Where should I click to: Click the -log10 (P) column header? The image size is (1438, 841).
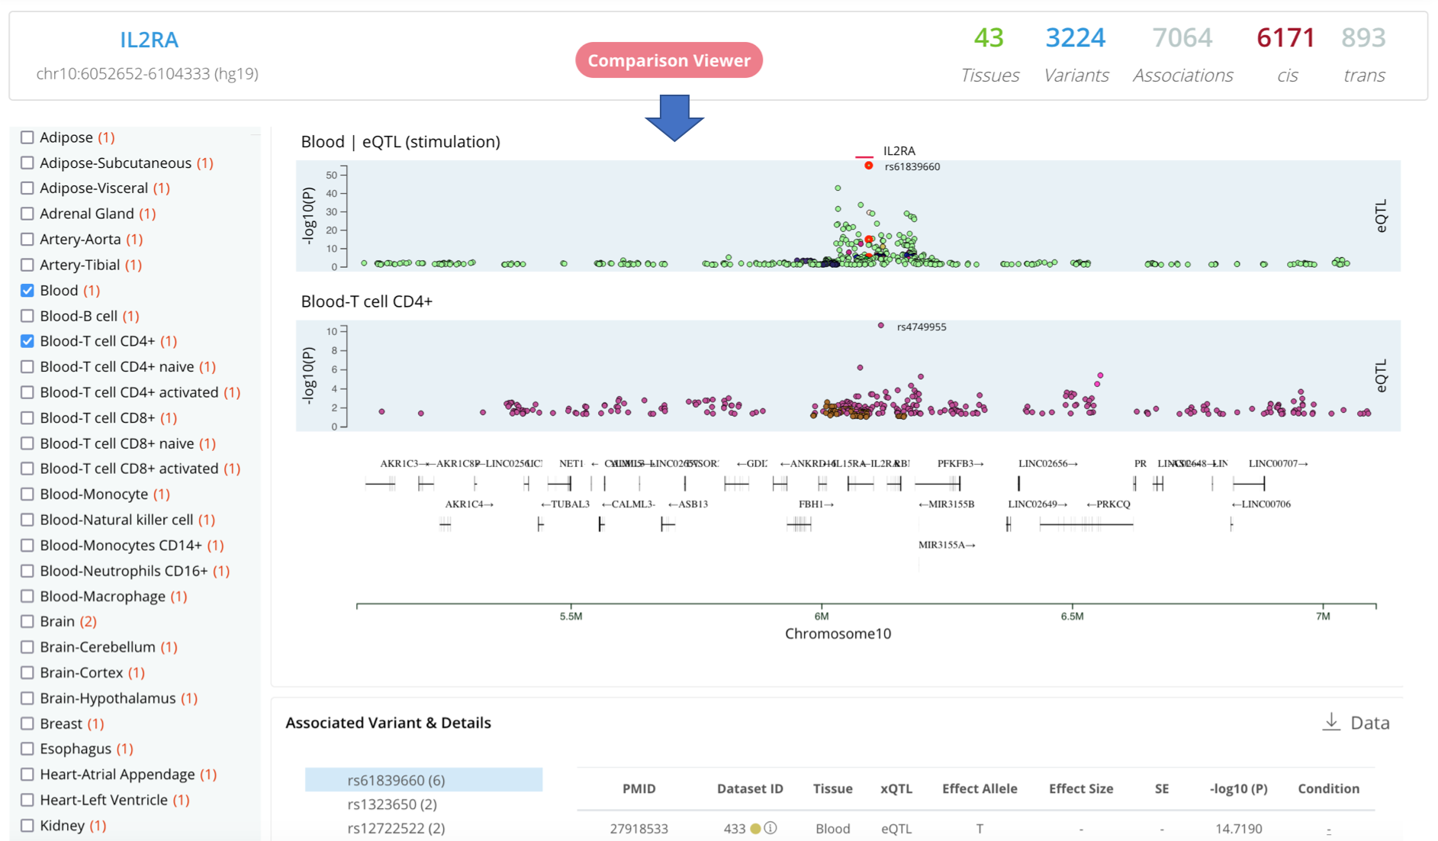(x=1239, y=788)
